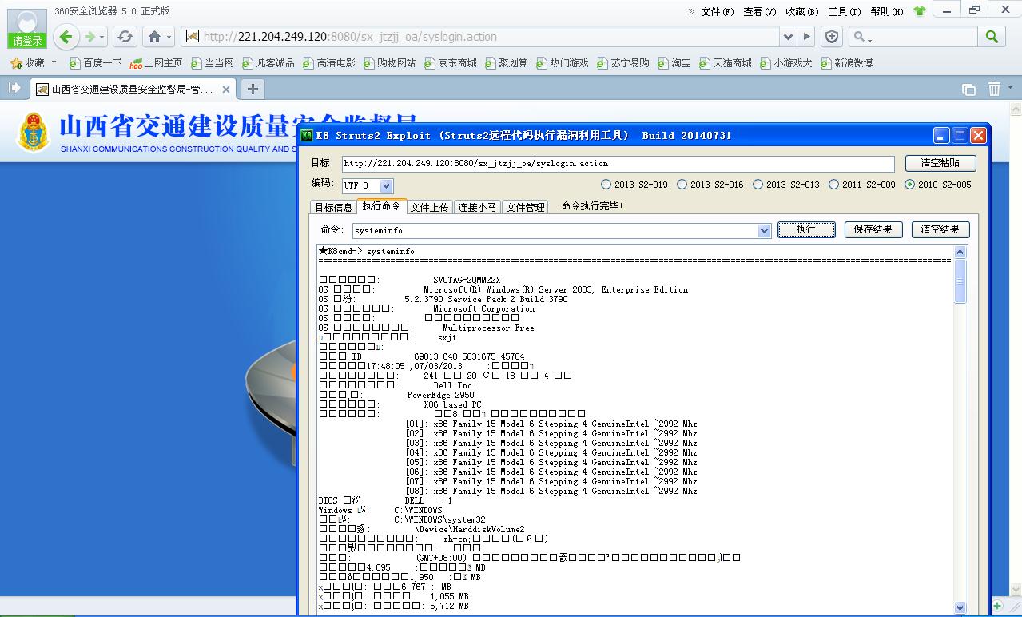Click the 清空粘贴 button

pos(940,163)
